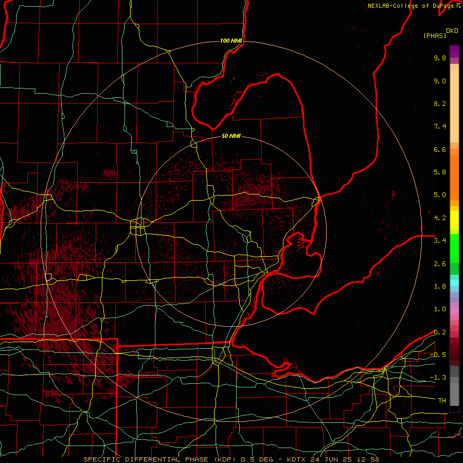463x463 pixels.
Task: Click the -0.5 scale value label
Action: tap(438, 355)
